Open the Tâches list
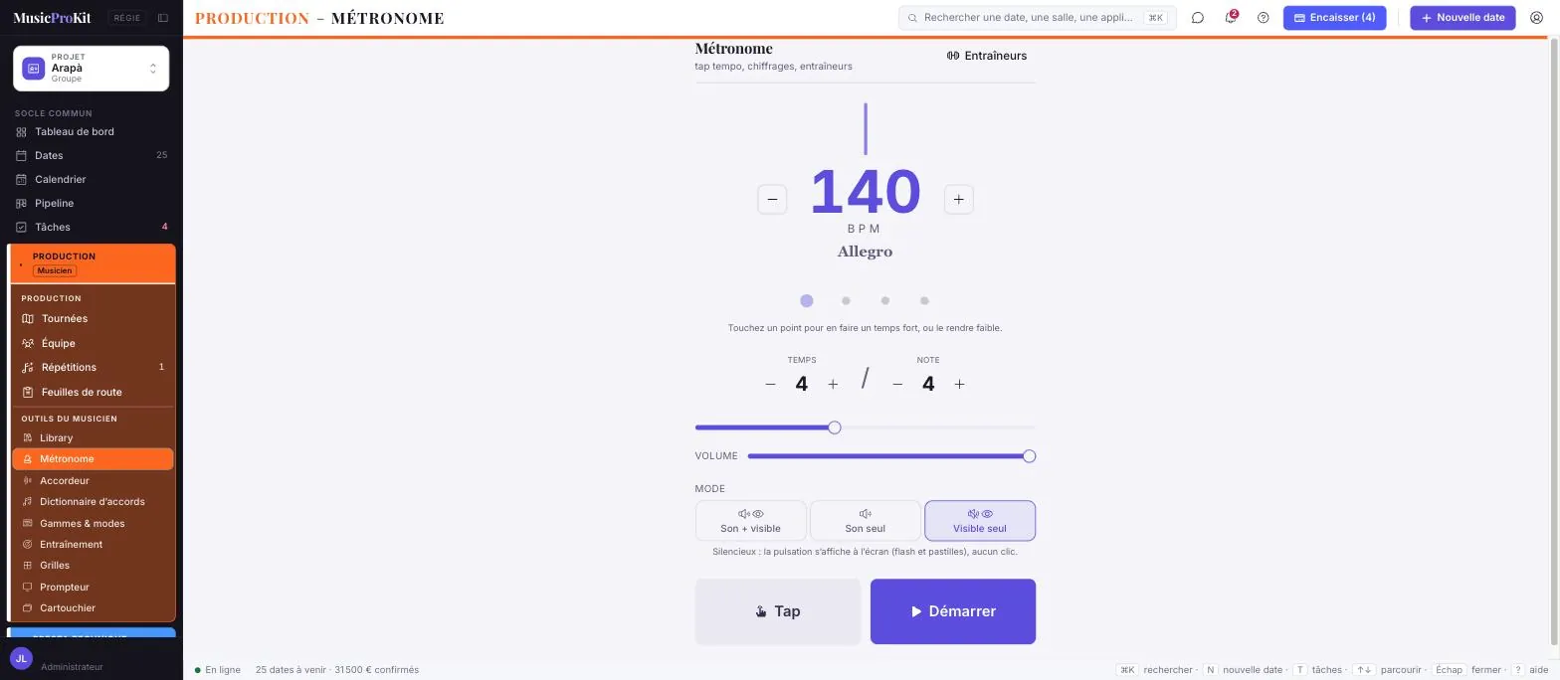 [91, 228]
